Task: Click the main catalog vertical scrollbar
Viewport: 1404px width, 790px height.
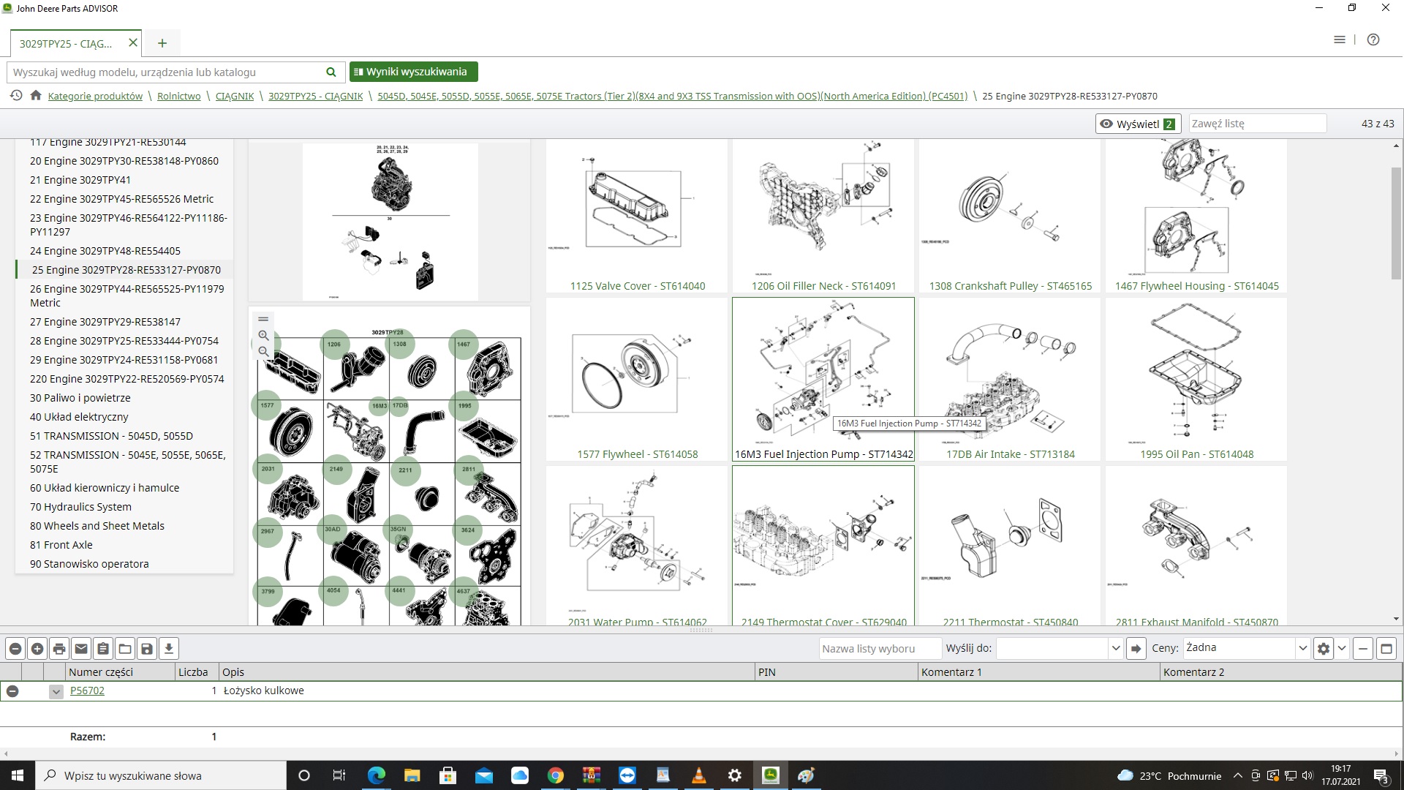Action: (x=1396, y=223)
